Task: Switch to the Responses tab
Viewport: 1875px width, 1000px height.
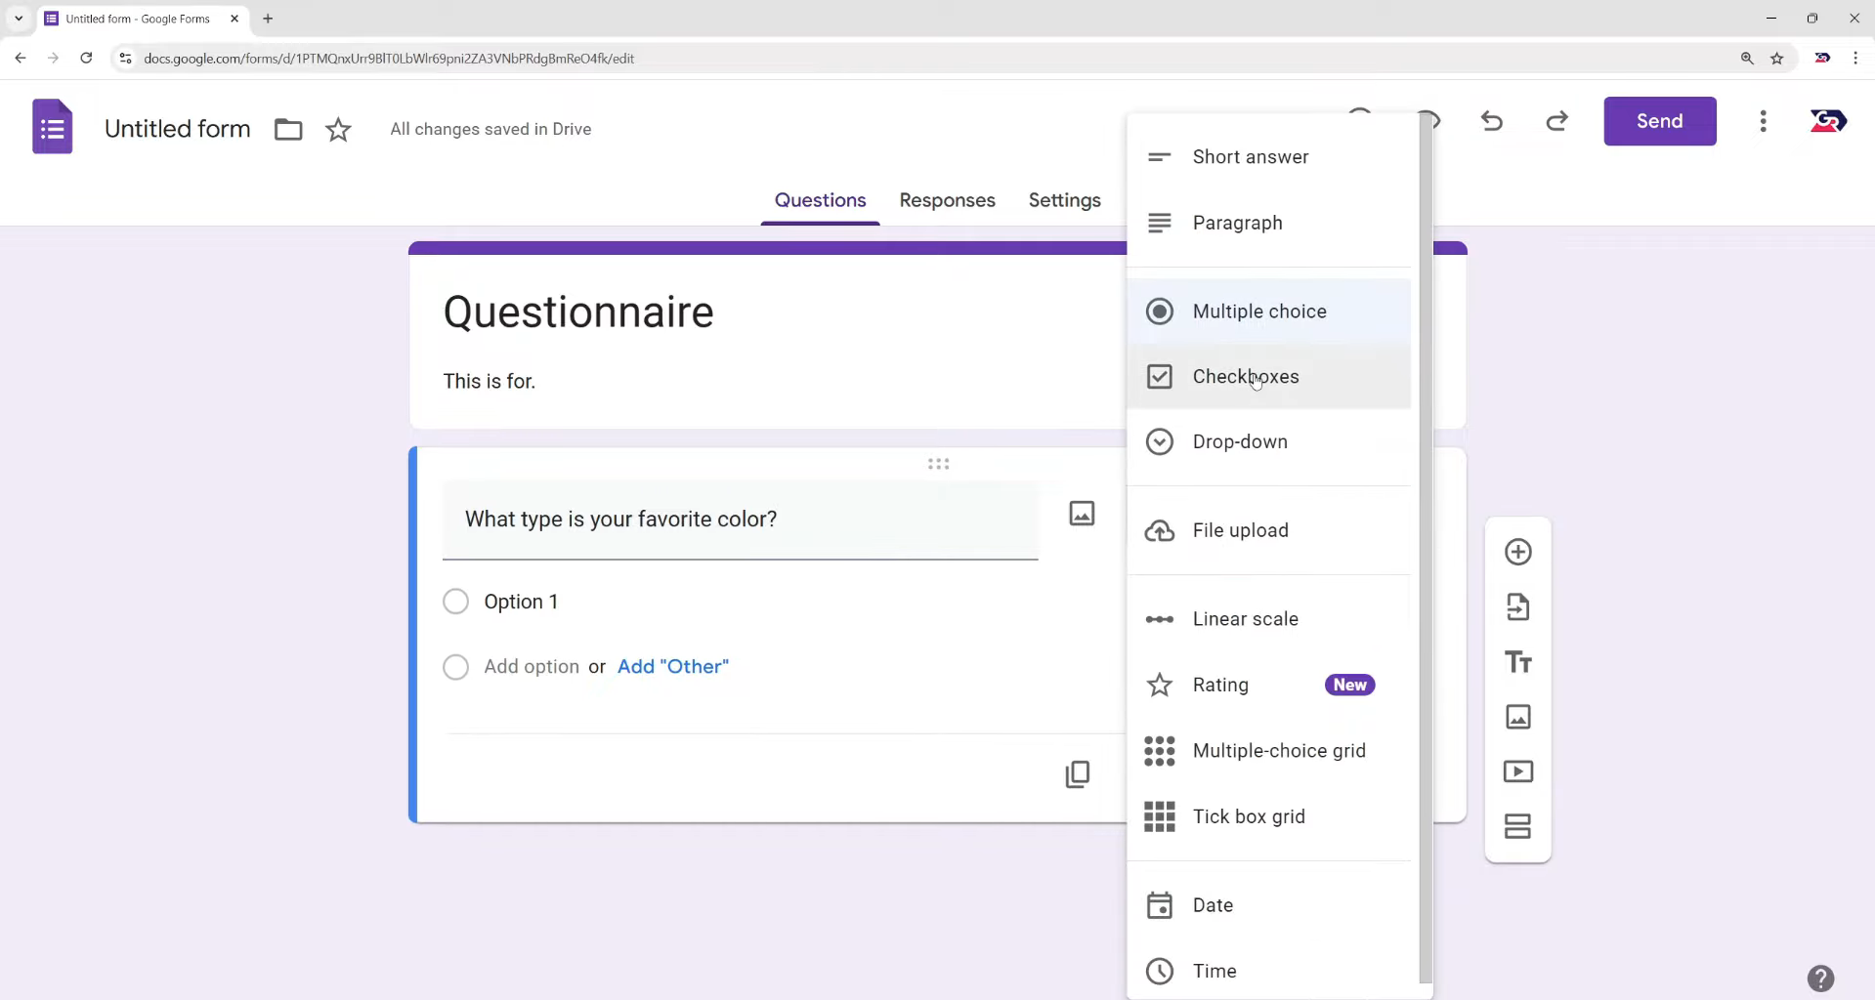Action: pyautogui.click(x=948, y=200)
